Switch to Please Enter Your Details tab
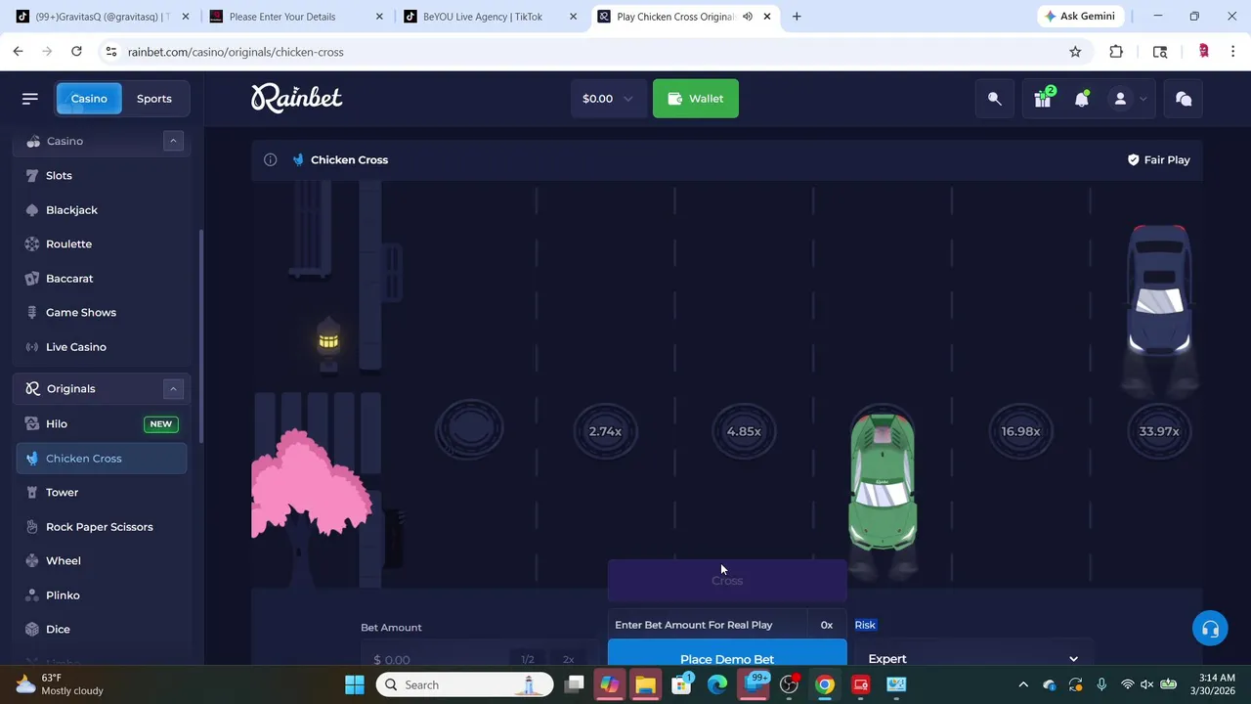The height and width of the screenshot is (704, 1251). 296,17
